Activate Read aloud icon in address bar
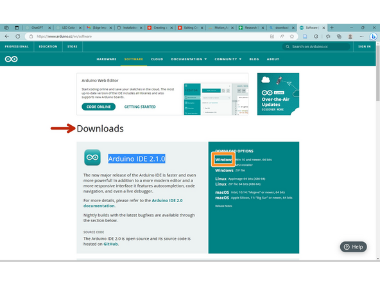 click(282, 37)
